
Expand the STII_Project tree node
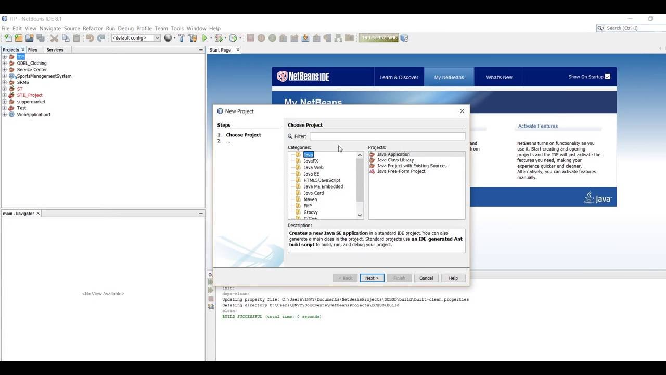[x=5, y=95]
